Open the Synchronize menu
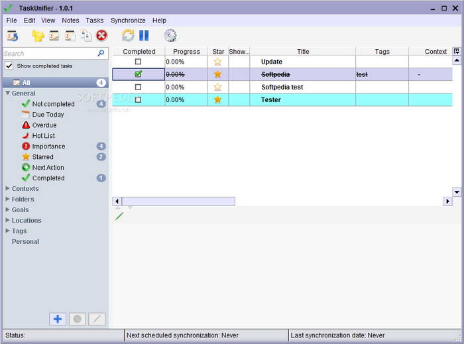Viewport: 464px width, 344px height. (x=128, y=21)
